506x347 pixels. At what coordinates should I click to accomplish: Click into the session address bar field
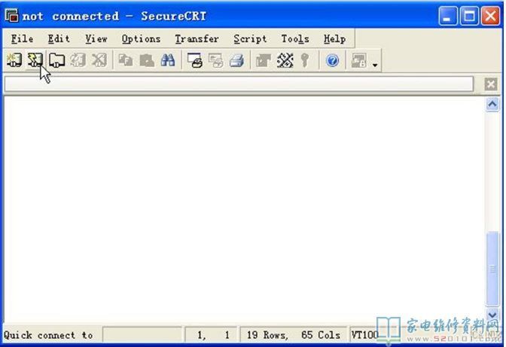click(x=239, y=84)
